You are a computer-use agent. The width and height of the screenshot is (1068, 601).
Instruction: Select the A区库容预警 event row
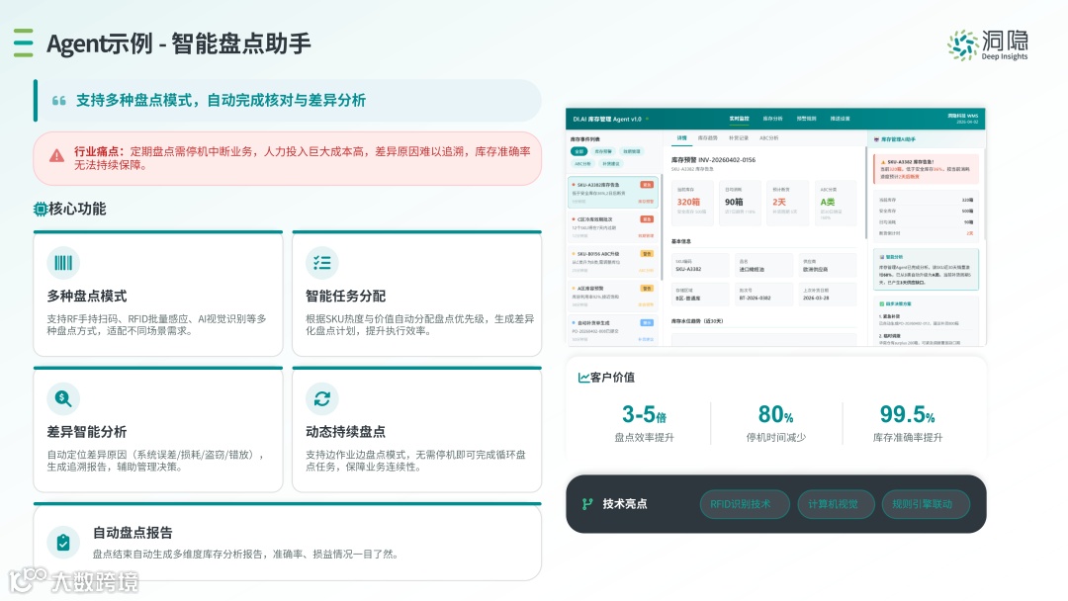612,297
